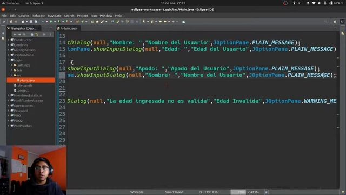Click the New Java Class toolbar icon
346x195 pixels.
pos(83,22)
